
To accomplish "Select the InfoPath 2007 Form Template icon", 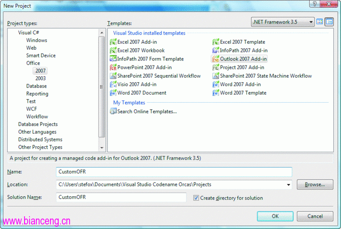I will [x=113, y=59].
